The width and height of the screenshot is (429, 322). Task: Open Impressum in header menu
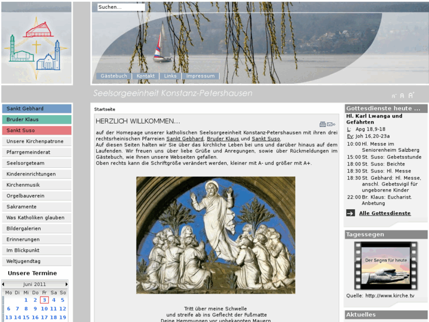coord(200,76)
